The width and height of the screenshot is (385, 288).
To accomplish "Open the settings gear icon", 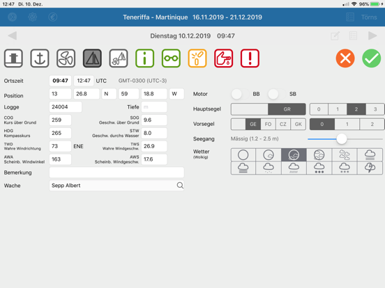I will point(32,17).
